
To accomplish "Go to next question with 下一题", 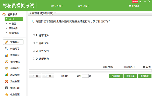I will pos(48,76).
